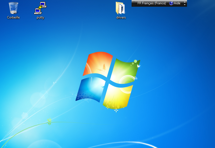Select the putty shortcut icon
The image size is (215, 148).
point(40,8)
